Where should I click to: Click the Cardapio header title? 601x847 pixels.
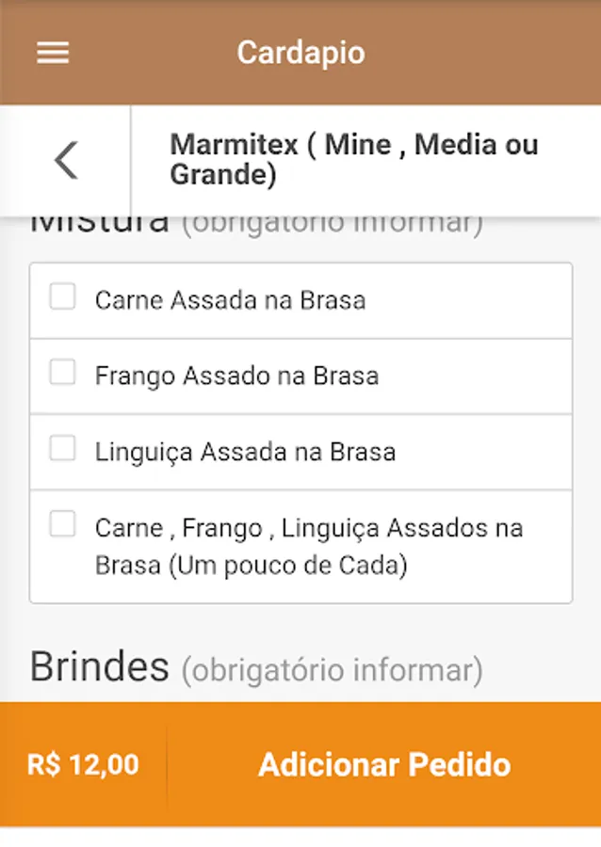(x=300, y=53)
